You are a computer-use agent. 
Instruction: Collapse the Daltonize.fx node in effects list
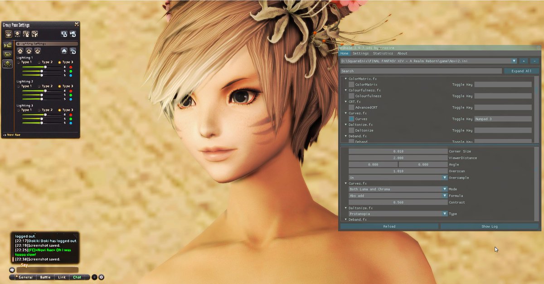click(x=346, y=124)
